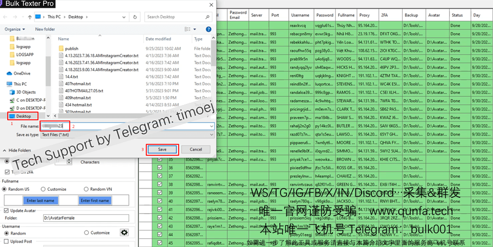The height and width of the screenshot is (247, 493).
Task: Click the forward navigation arrow in Save dialog
Action: click(x=15, y=17)
